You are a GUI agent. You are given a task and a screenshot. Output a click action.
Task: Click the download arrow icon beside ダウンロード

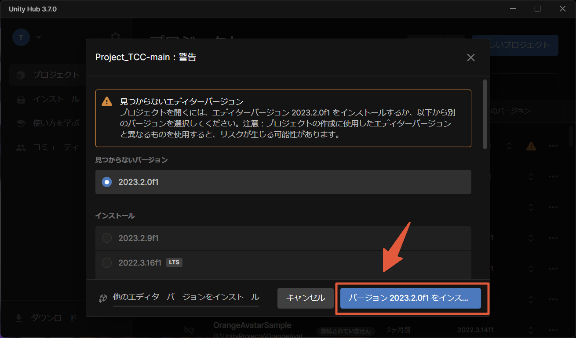point(19,318)
